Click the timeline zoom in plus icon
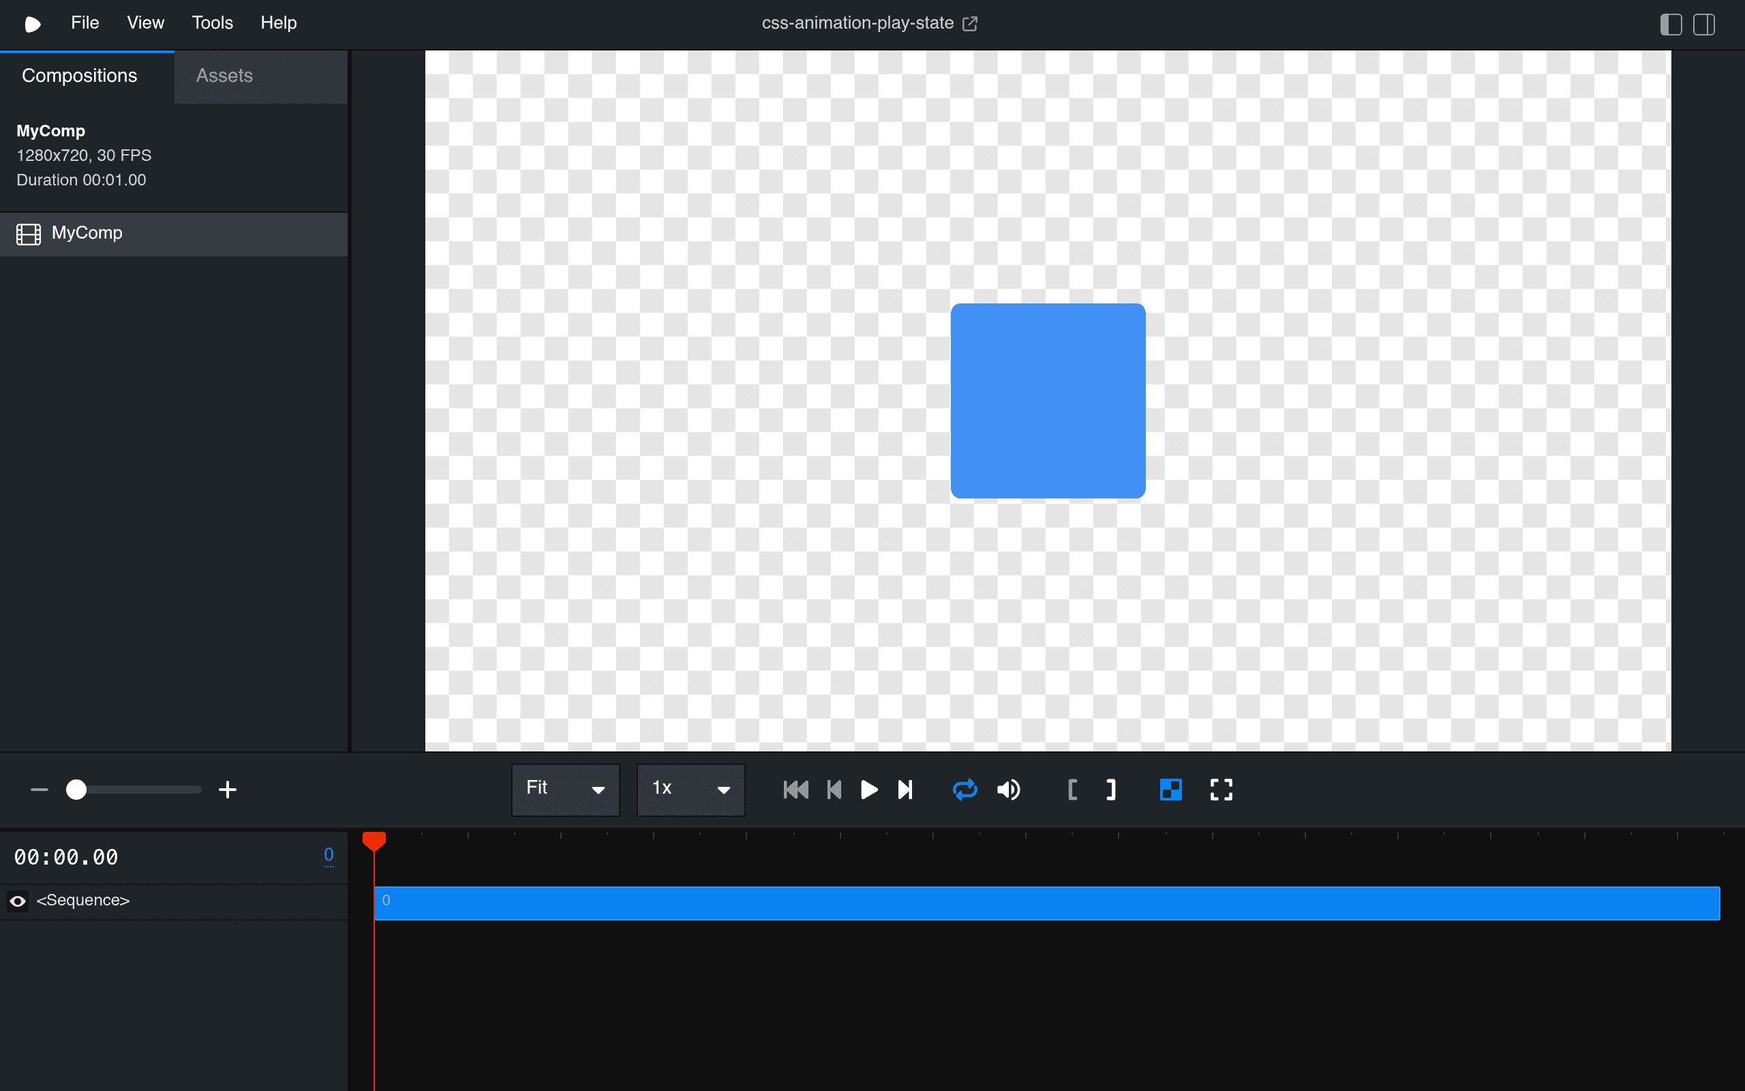 (227, 790)
